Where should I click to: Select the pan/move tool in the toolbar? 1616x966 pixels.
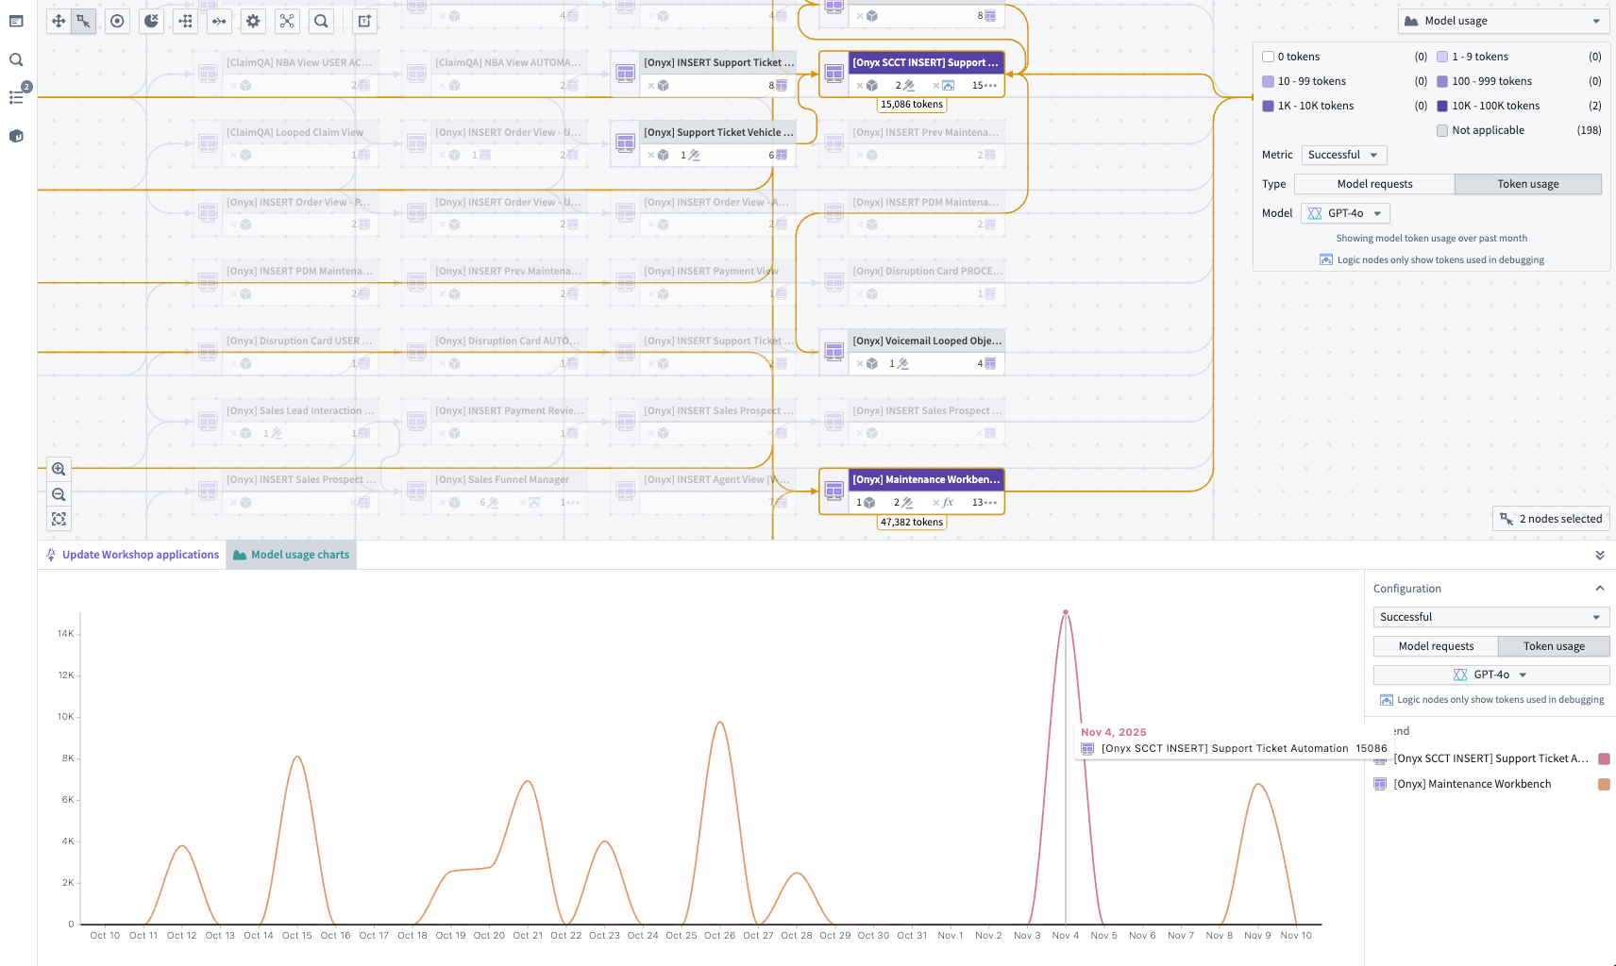pyautogui.click(x=58, y=21)
